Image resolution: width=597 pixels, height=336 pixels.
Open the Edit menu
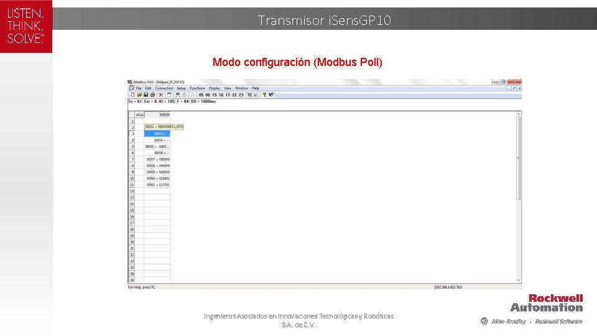tap(148, 88)
